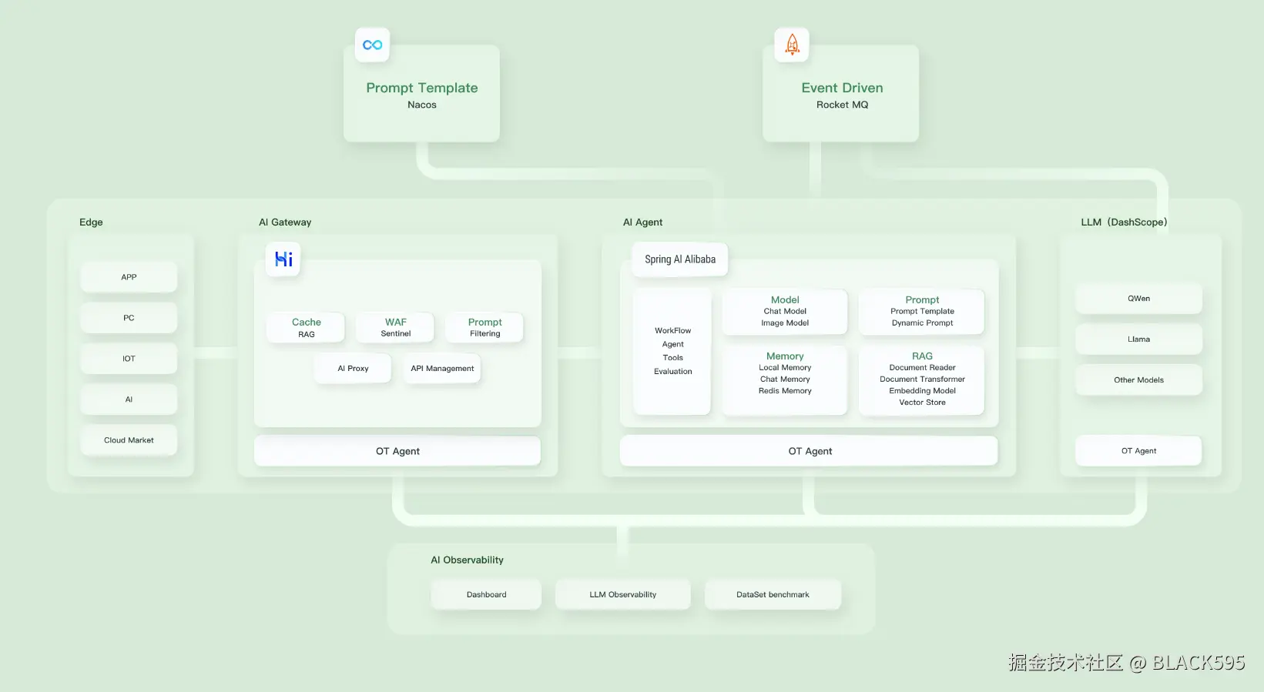The height and width of the screenshot is (692, 1264).
Task: Select the Event Driven Rocket MQ card
Action: click(x=841, y=93)
